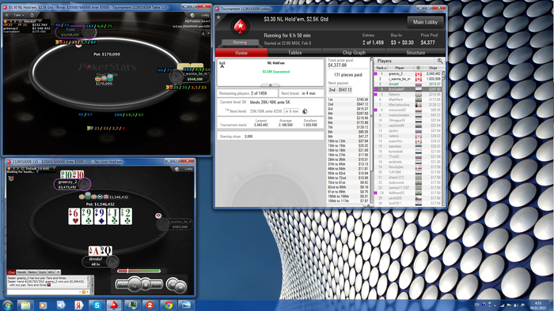
Task: Click the favorite star in the tournament lobby window
Action: (x=218, y=17)
